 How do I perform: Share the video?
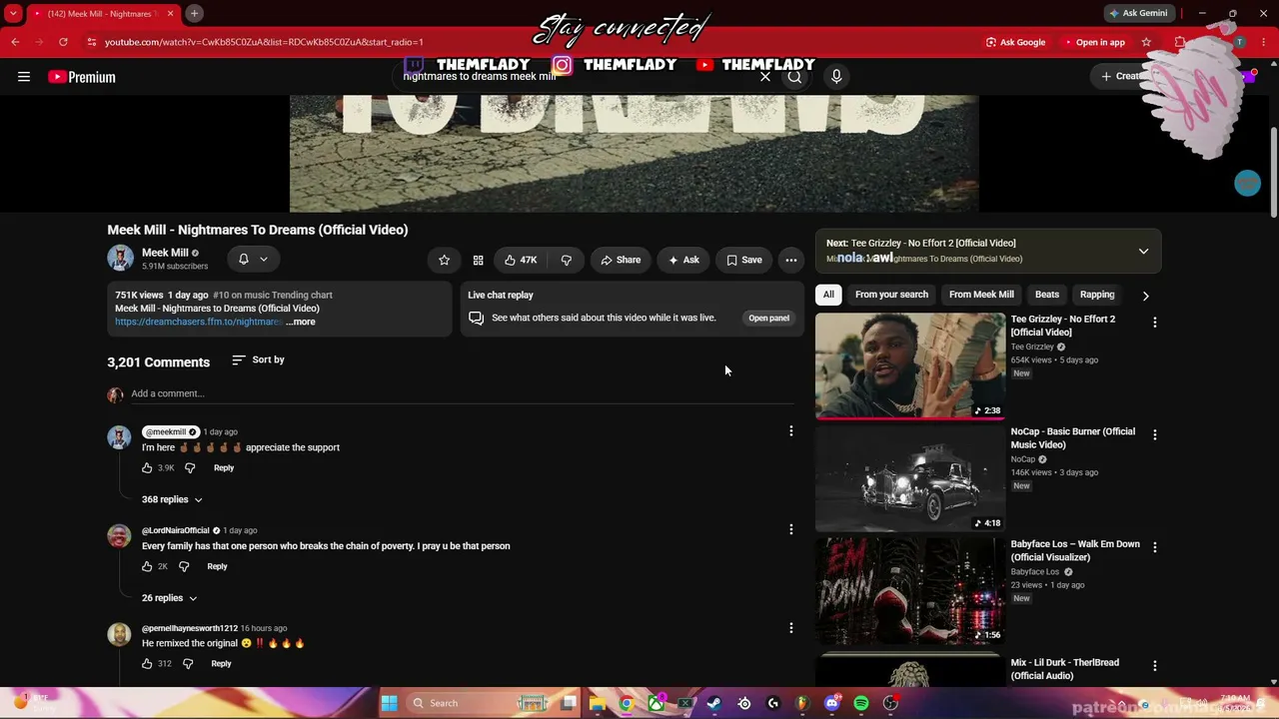621,260
